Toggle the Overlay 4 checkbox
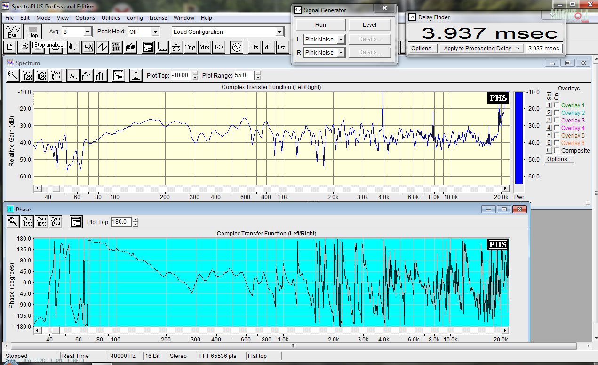This screenshot has width=598, height=365. coord(557,128)
